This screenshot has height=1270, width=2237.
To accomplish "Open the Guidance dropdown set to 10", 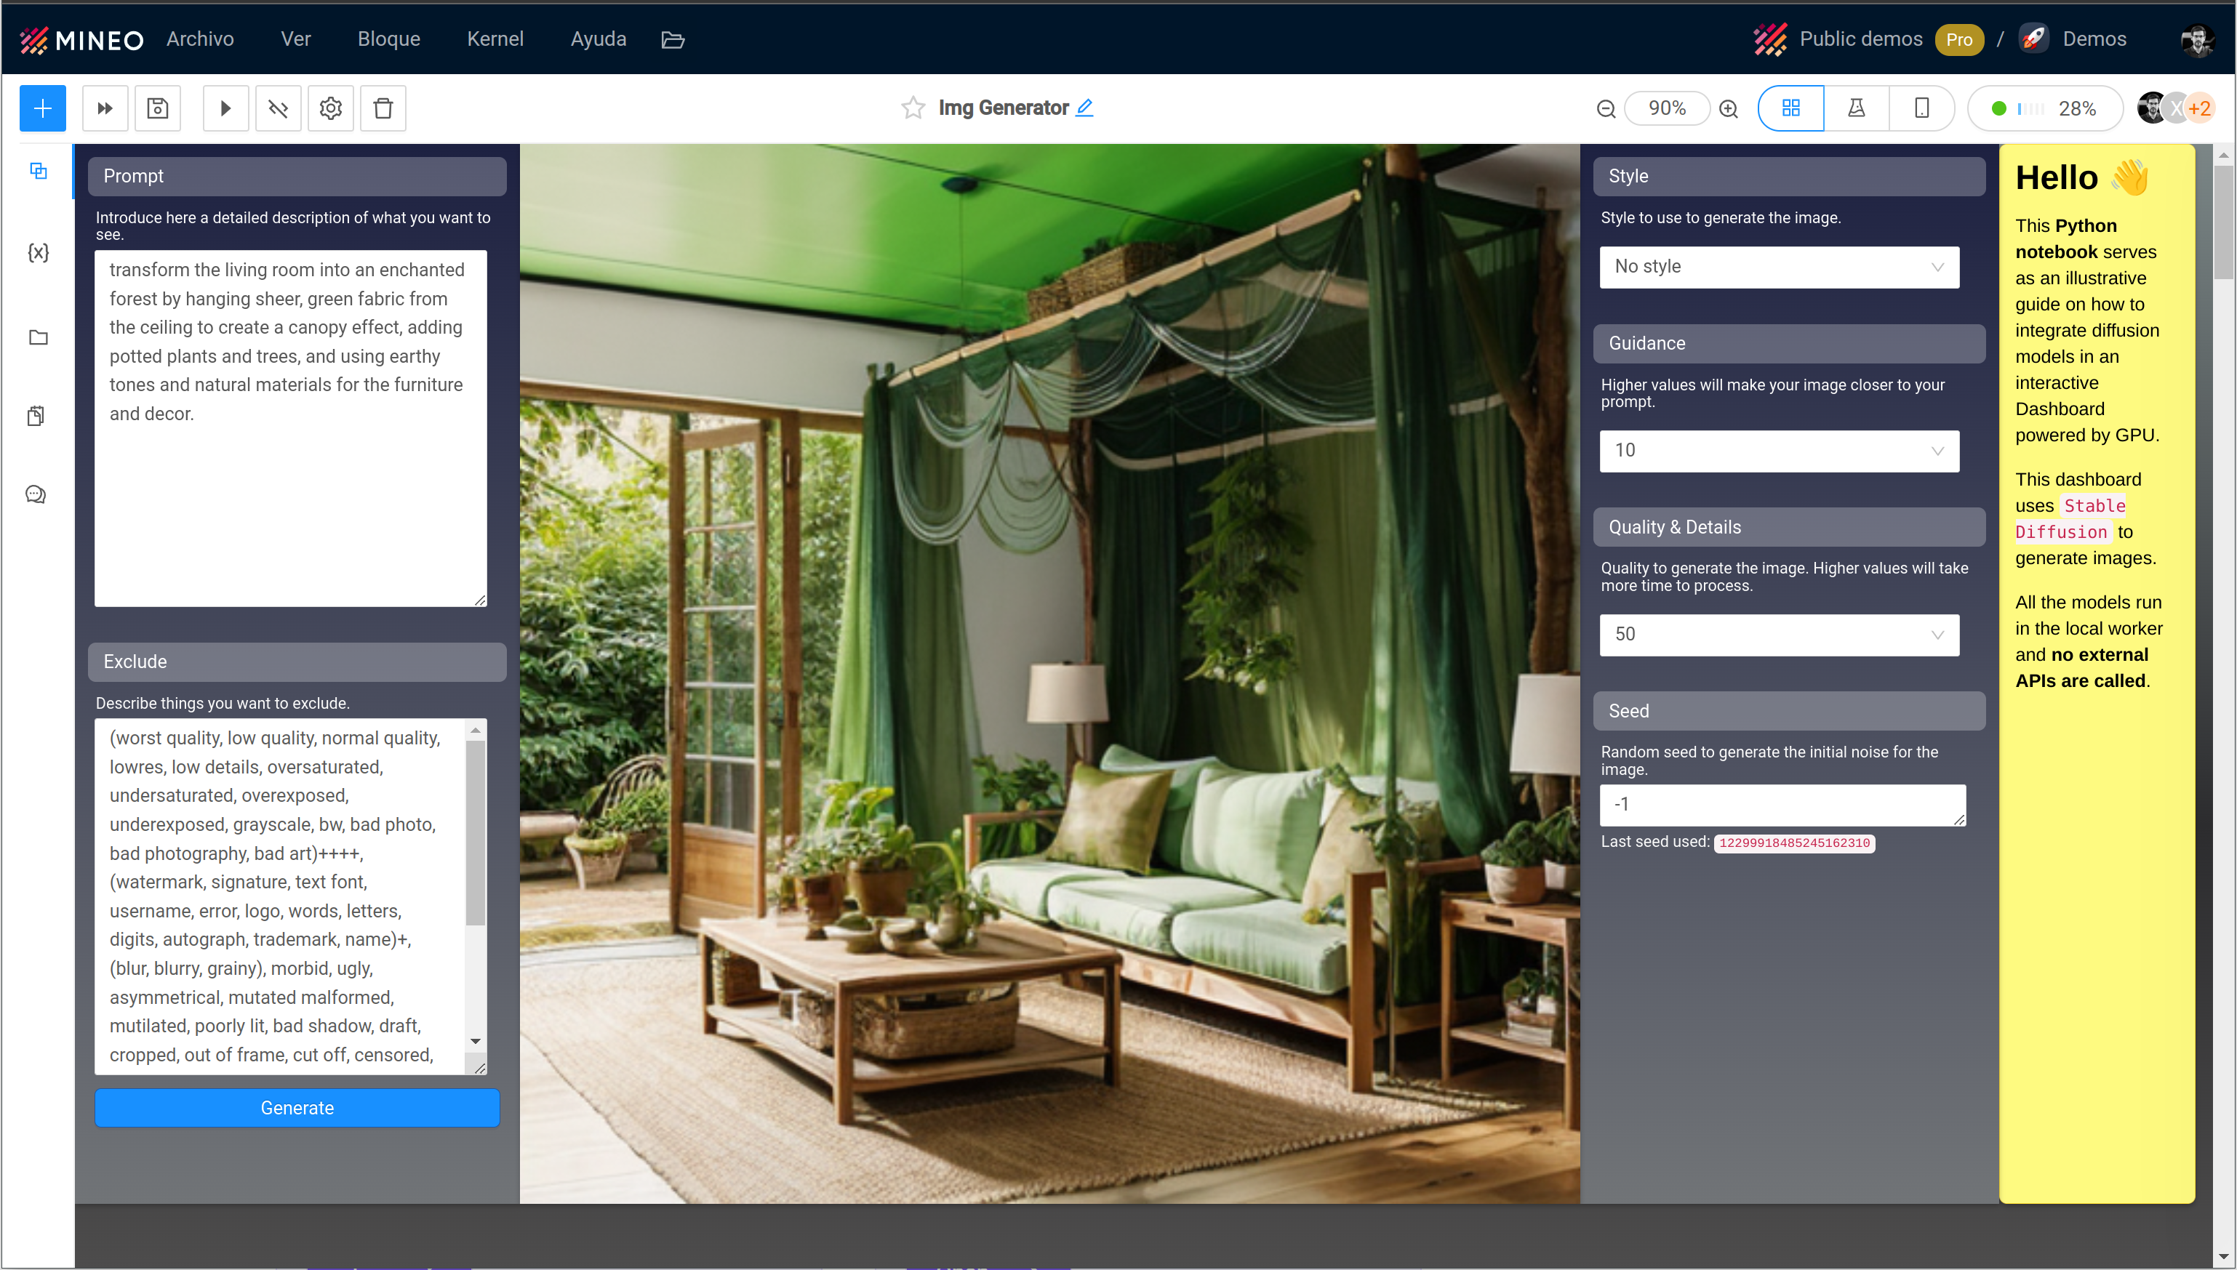I will pos(1778,451).
